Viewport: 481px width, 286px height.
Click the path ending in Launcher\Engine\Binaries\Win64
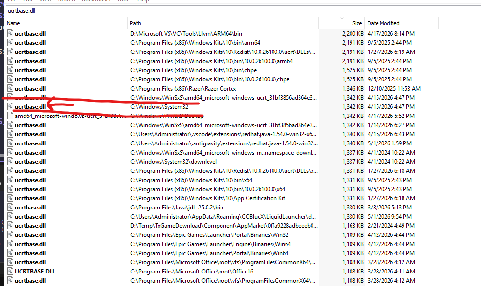pos(210,244)
